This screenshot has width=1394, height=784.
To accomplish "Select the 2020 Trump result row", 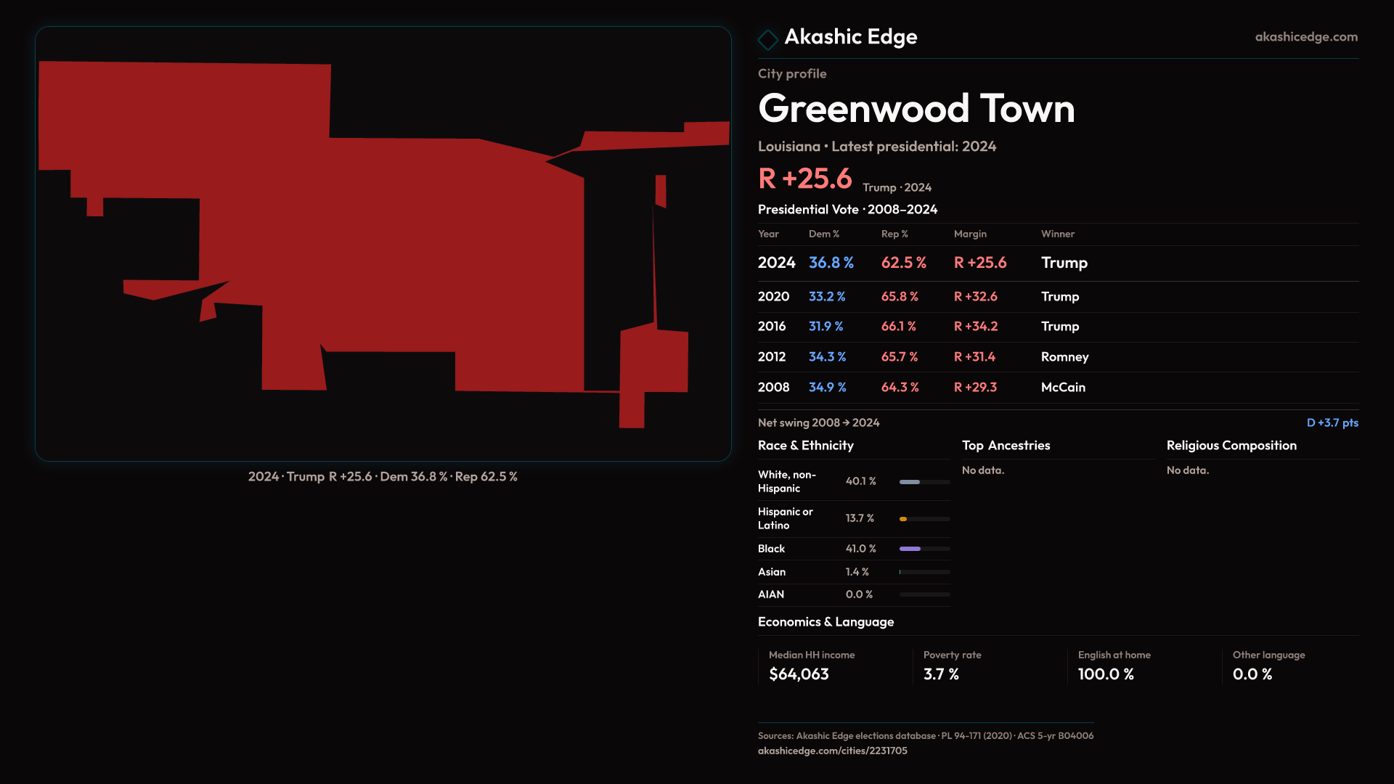I will (x=1059, y=296).
